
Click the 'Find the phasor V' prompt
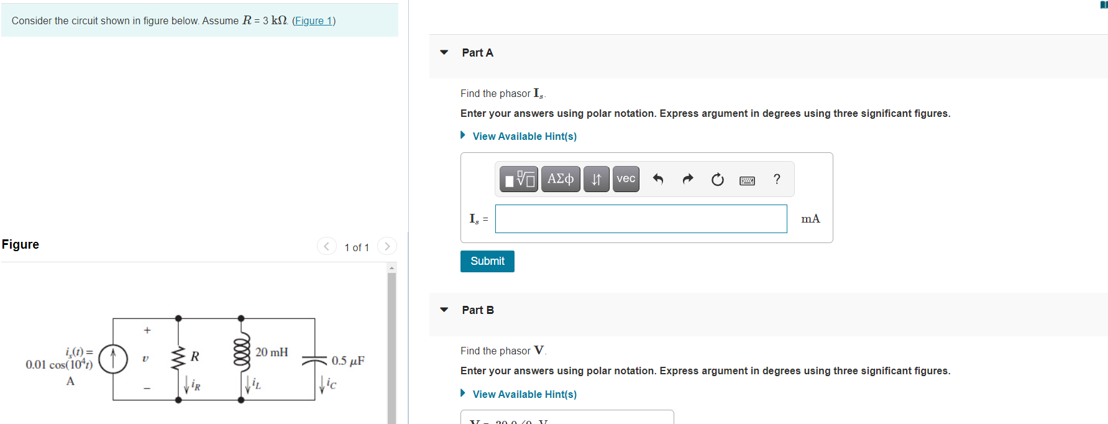click(503, 351)
